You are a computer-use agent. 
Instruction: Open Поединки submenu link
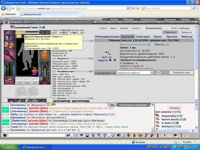[165, 22]
